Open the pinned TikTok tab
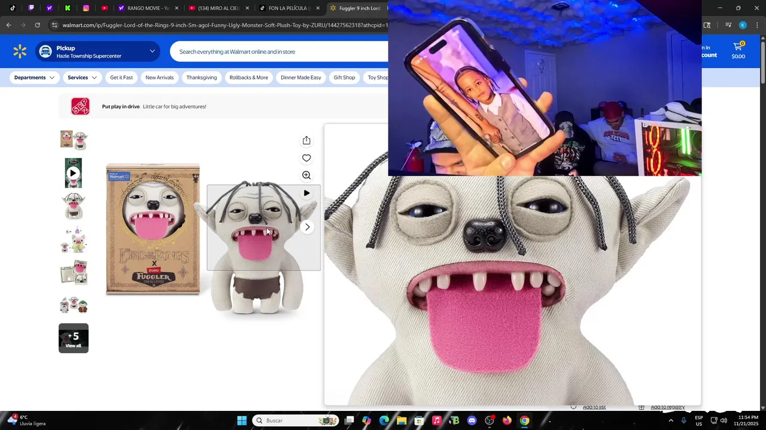 point(13,8)
